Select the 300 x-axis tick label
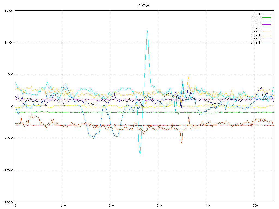This screenshot has width=279, height=209. point(159,205)
